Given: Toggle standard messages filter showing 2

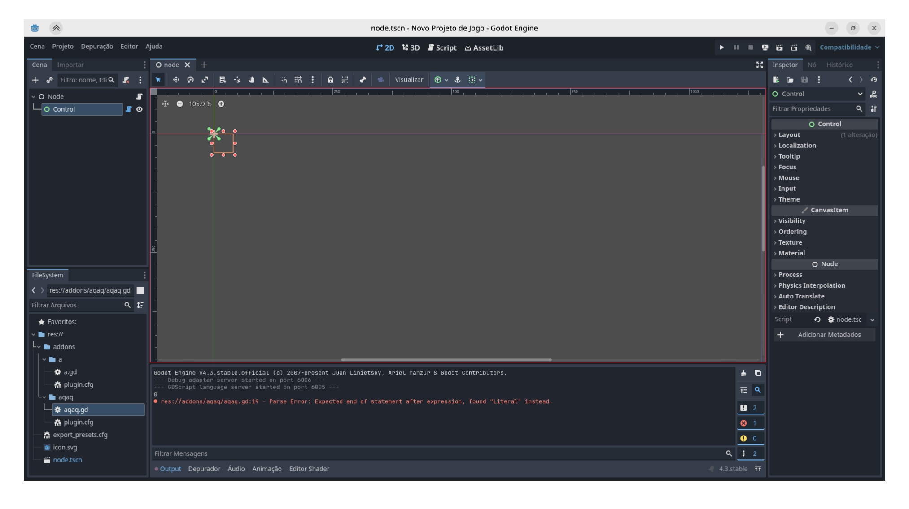Looking at the screenshot, I should click(750, 408).
